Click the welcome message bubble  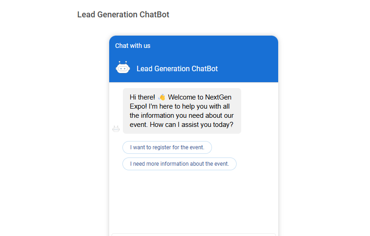pos(182,111)
